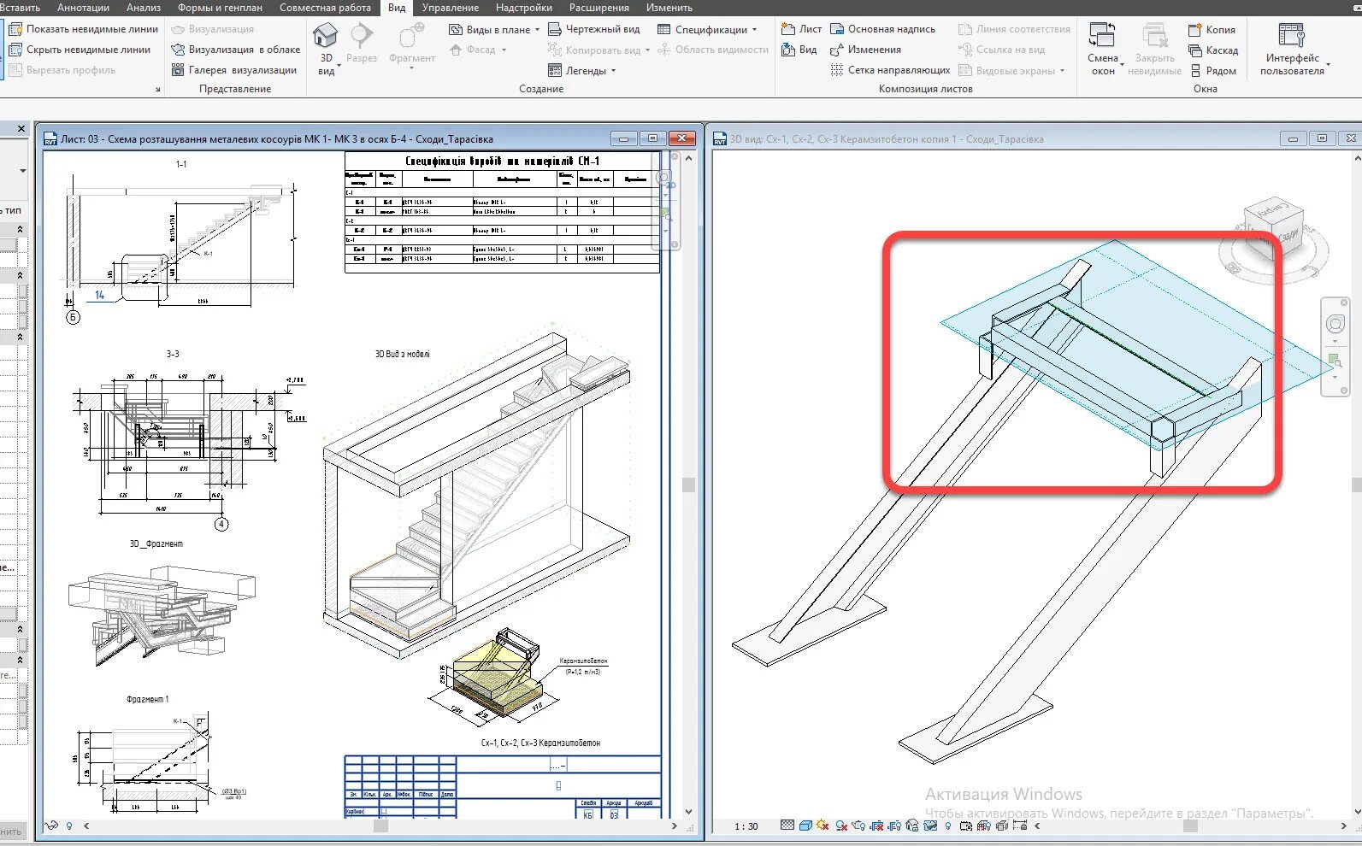The image size is (1362, 846).
Task: Close the left properties panel
Action: tap(21, 128)
